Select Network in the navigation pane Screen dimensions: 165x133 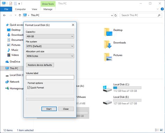point(12,82)
